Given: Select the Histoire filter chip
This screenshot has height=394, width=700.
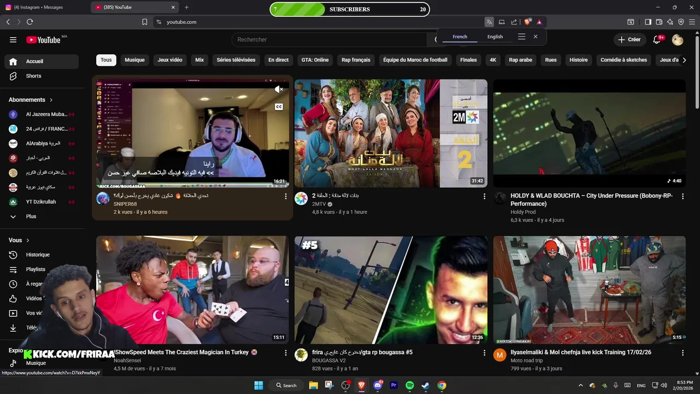Looking at the screenshot, I should coord(579,60).
